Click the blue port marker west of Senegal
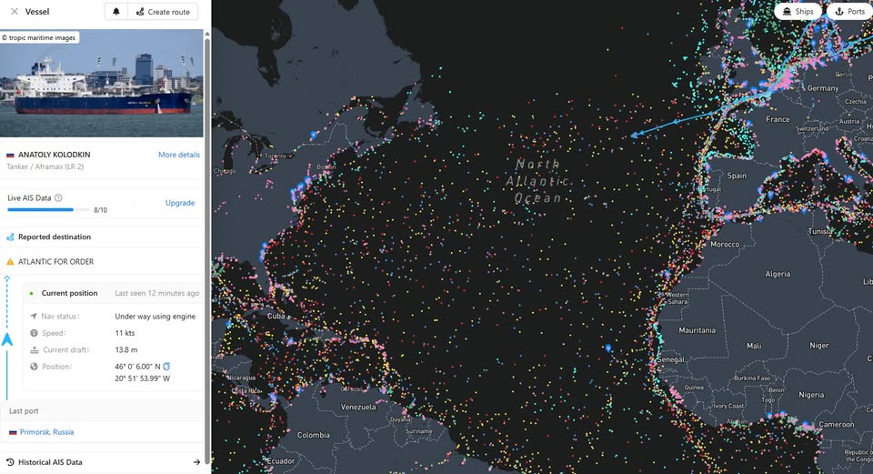Image resolution: width=873 pixels, height=474 pixels. click(x=608, y=348)
